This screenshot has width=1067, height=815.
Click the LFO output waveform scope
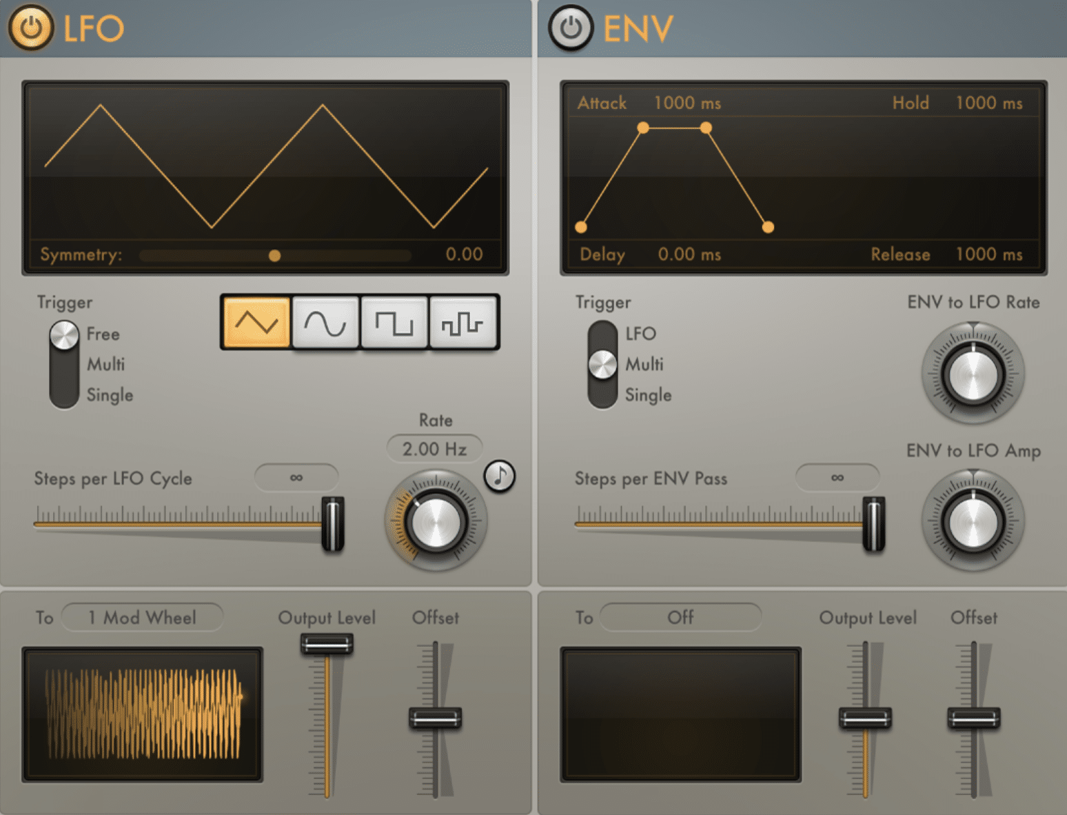(x=143, y=714)
